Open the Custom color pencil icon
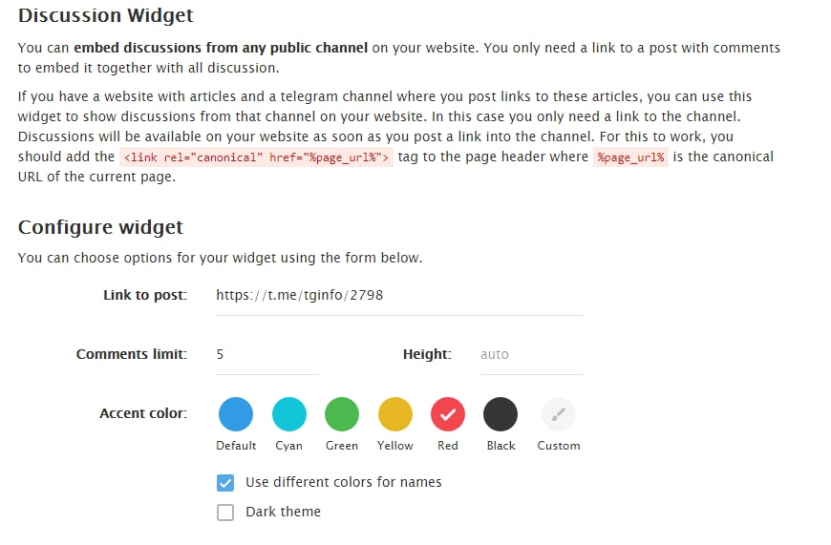 [x=559, y=414]
